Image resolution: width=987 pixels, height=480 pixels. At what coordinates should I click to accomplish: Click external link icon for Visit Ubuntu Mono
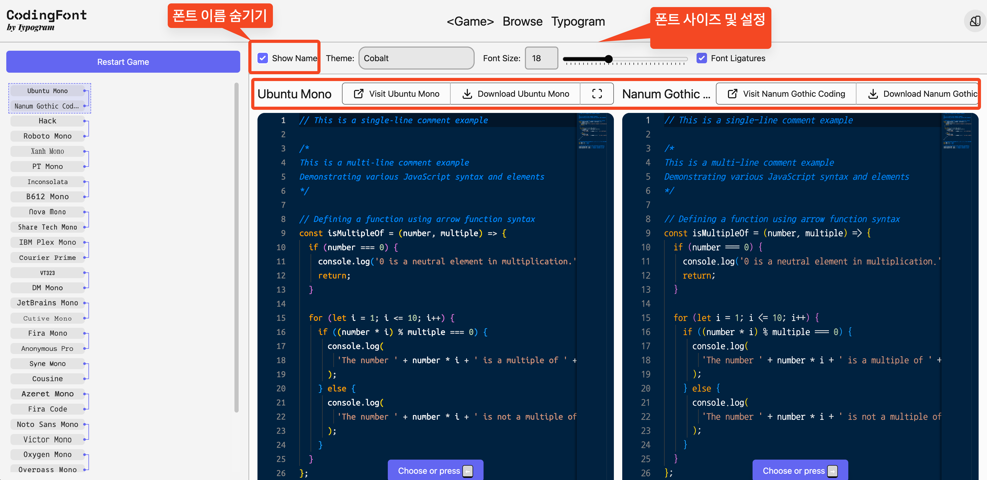point(359,94)
